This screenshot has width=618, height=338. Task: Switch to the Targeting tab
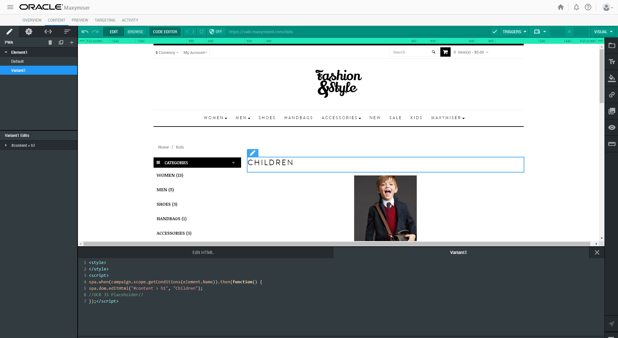coord(105,20)
